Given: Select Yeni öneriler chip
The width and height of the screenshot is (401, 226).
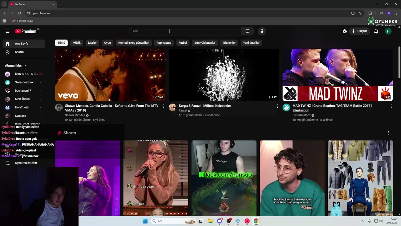Looking at the screenshot, I should [251, 43].
